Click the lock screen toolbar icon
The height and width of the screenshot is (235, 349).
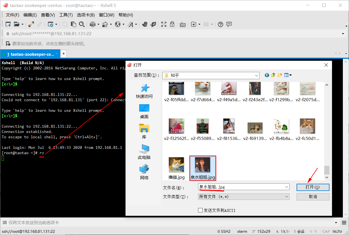172,24
